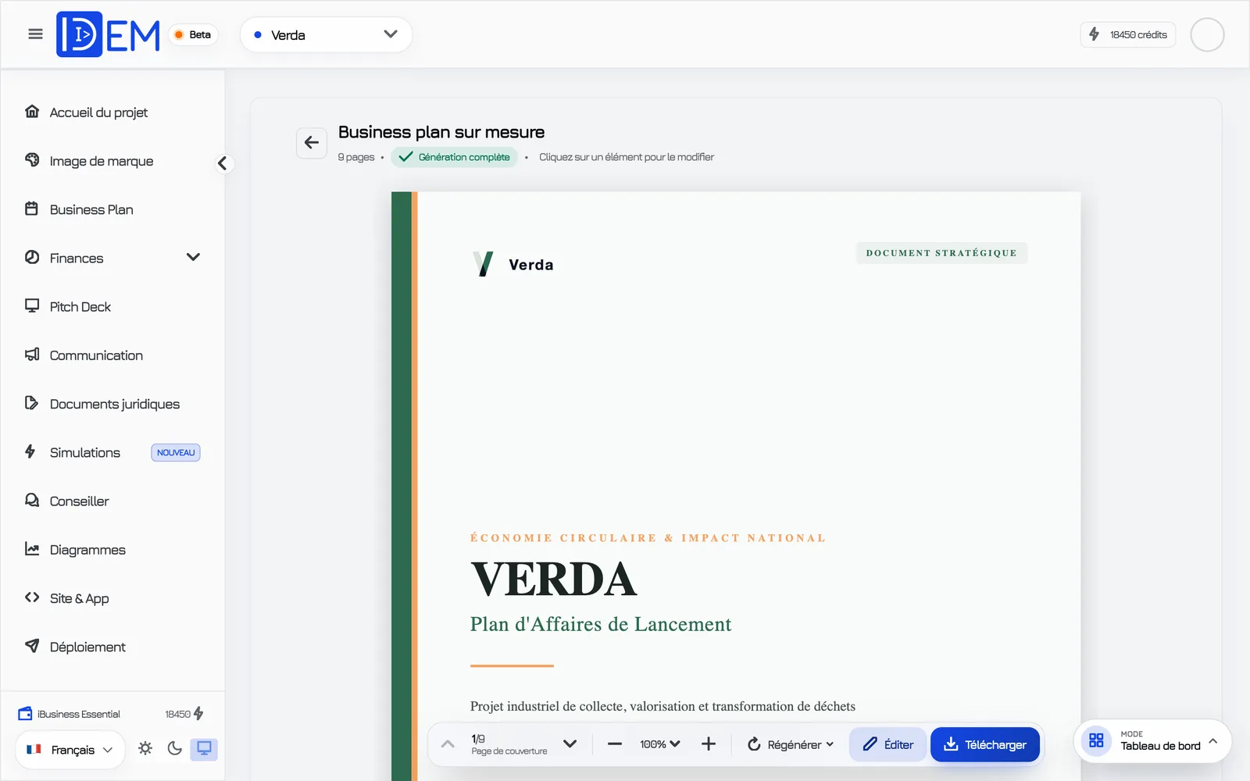Screen dimensions: 1250x781
Task: Click sidebar 18450 credits counter
Action: click(x=184, y=714)
